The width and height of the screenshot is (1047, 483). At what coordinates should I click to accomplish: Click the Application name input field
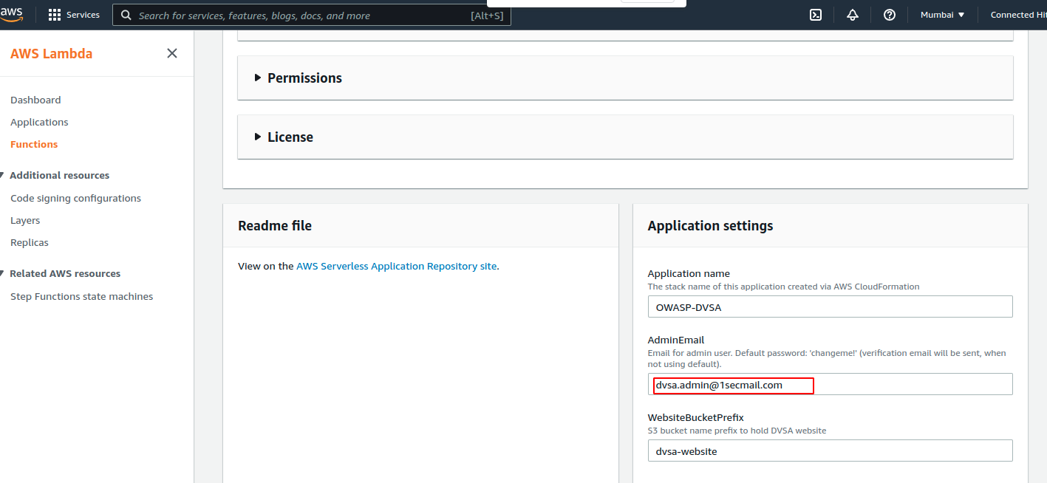pyautogui.click(x=830, y=307)
